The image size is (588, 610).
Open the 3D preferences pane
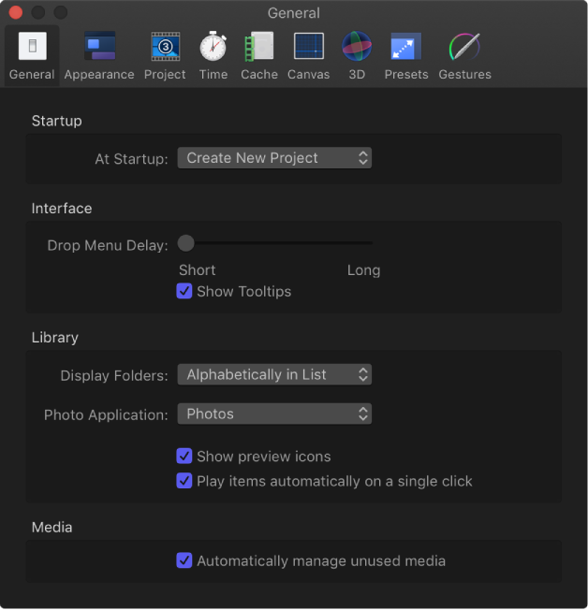point(357,55)
